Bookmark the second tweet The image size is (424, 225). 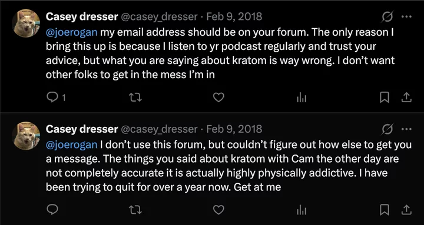384,210
